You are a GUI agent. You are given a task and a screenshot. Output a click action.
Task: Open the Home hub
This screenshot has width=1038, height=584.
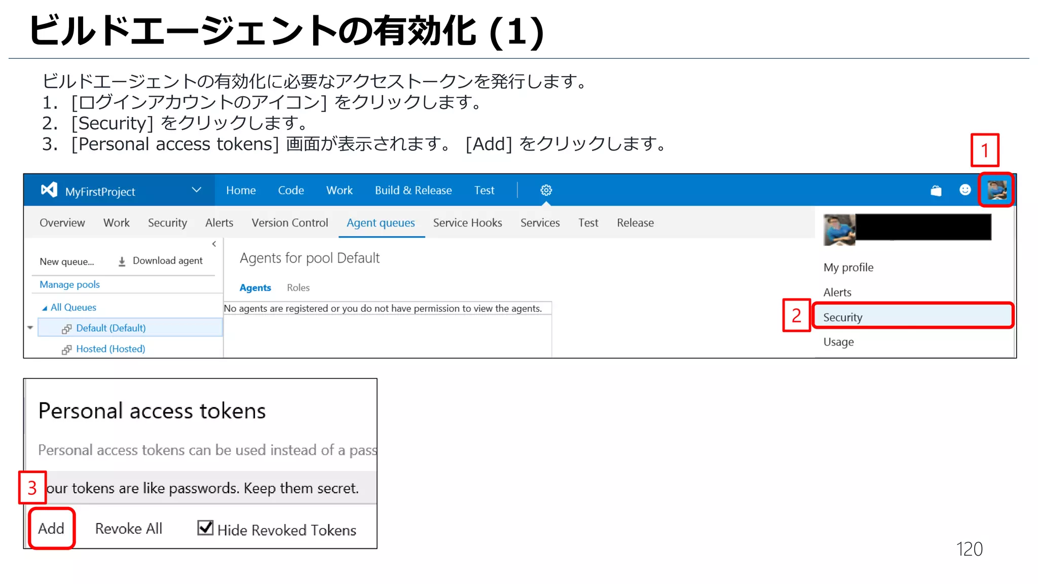tap(241, 191)
